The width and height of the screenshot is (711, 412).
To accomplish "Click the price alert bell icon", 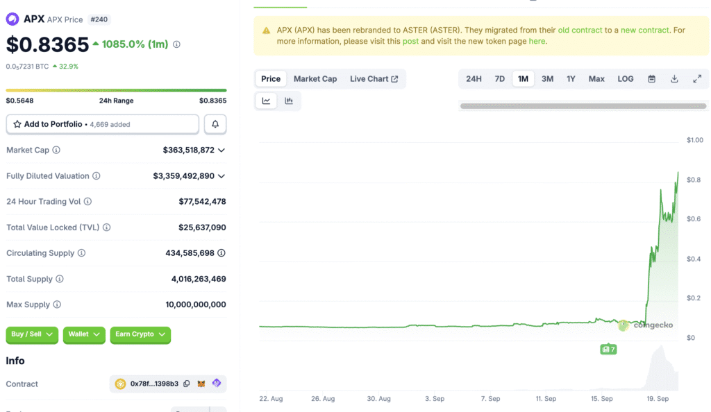I will [x=215, y=124].
